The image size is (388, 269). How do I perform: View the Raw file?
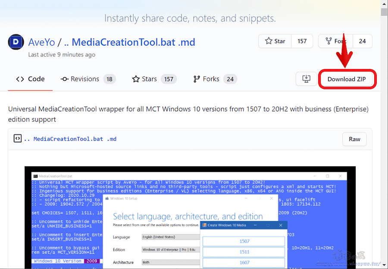(354, 139)
